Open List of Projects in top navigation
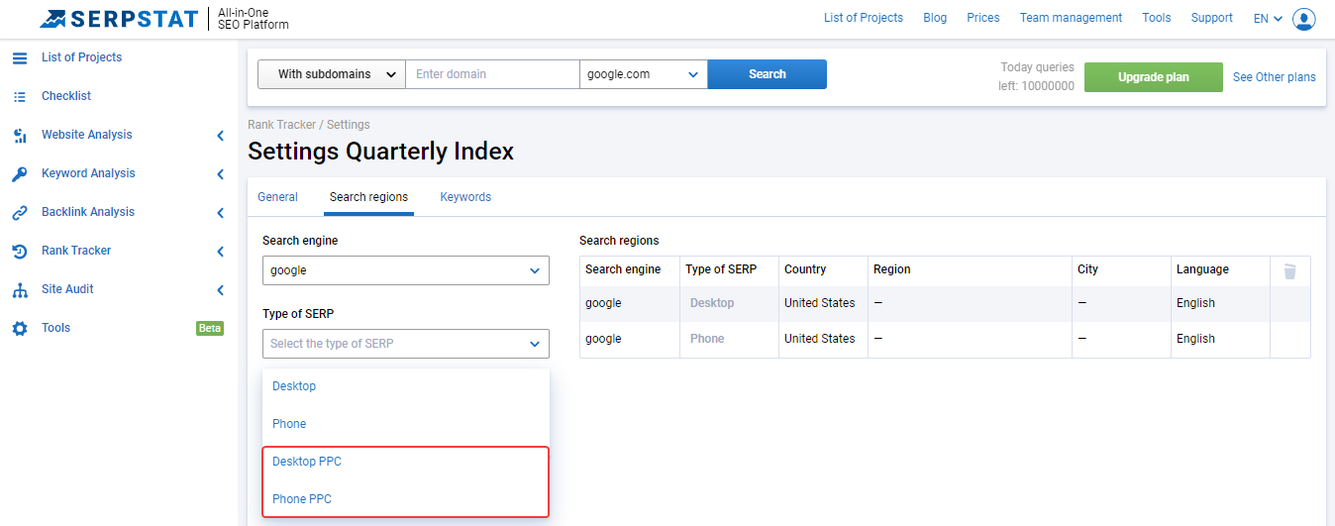 click(864, 18)
